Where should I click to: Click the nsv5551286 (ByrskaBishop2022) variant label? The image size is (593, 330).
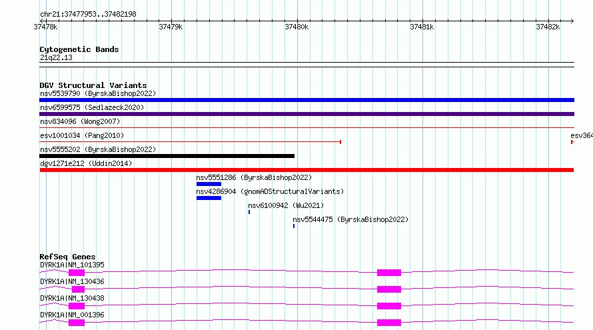[254, 177]
